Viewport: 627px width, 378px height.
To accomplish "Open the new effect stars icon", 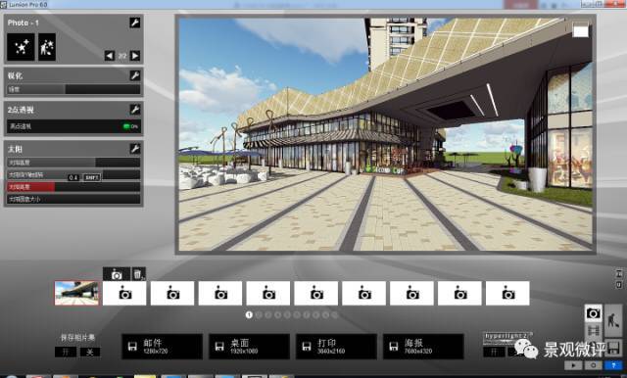I will tap(21, 47).
